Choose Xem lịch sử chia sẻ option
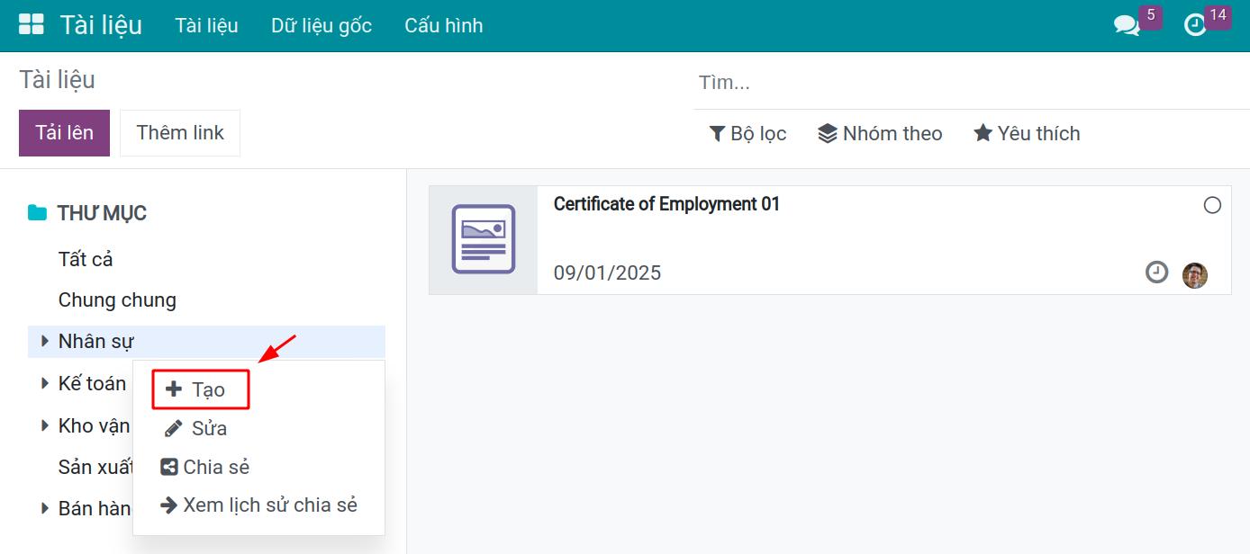Viewport: 1250px width, 554px height. [258, 505]
